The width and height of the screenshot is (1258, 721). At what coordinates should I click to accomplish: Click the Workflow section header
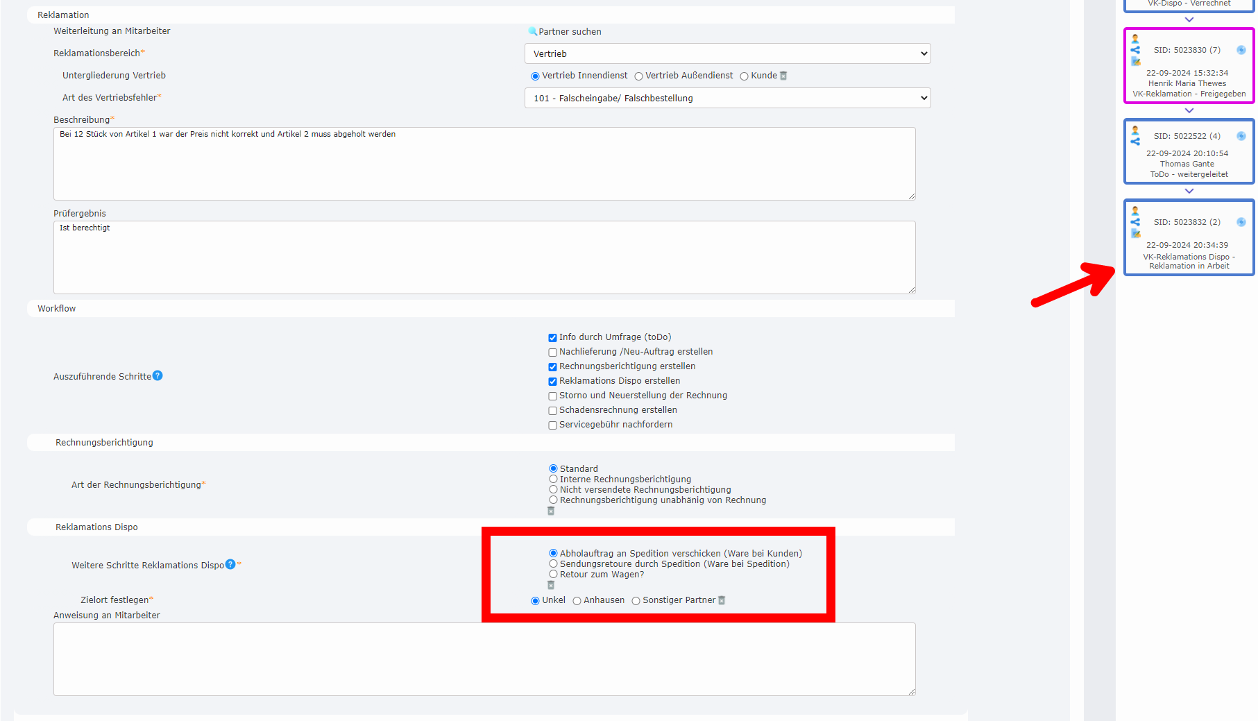(57, 308)
